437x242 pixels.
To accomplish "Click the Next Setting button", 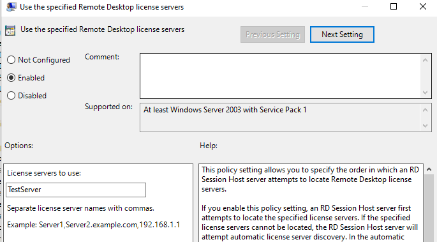I will pos(342,34).
